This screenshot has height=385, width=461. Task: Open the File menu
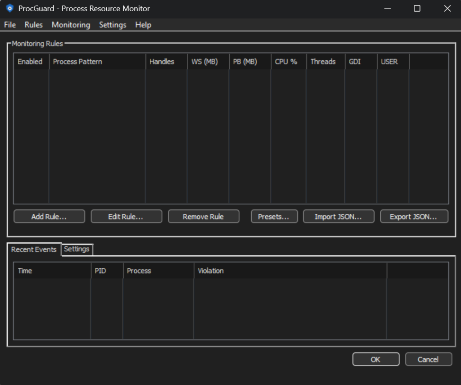[9, 25]
